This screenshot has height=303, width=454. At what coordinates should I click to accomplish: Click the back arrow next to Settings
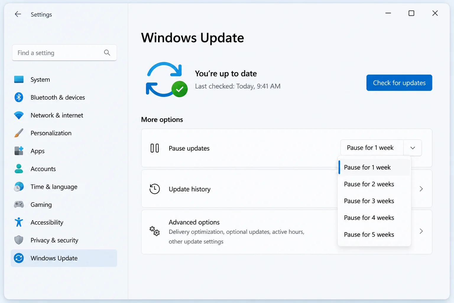[18, 14]
